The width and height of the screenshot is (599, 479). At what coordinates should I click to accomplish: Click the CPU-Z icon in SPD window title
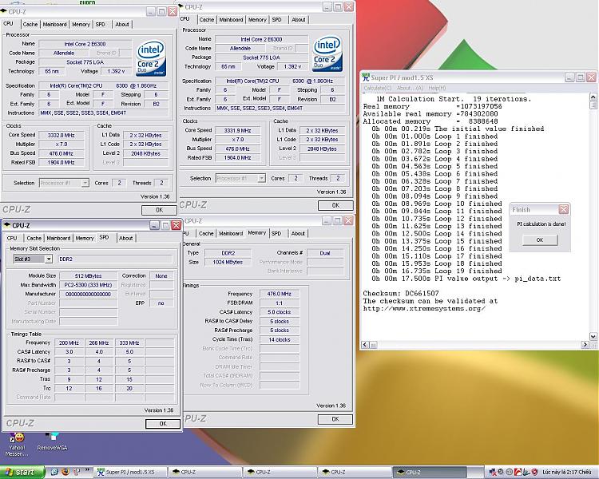point(7,226)
